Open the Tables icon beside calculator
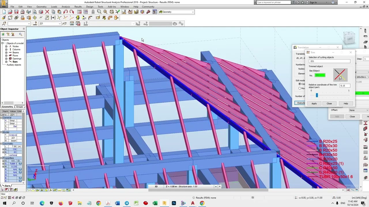Screen dimensions: 369x207 point(86,12)
